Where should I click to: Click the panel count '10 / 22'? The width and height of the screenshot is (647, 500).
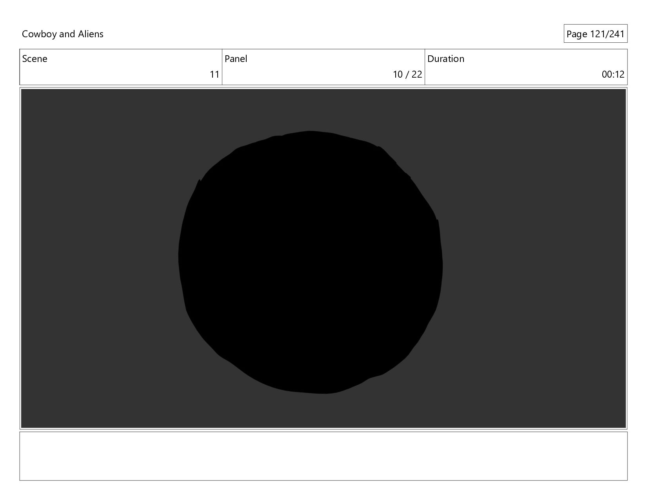click(x=407, y=75)
